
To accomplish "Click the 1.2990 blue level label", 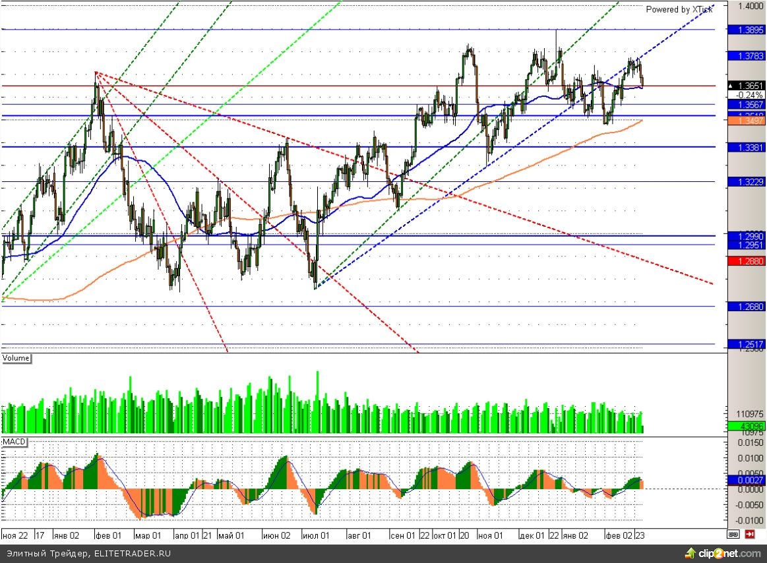I will [747, 236].
